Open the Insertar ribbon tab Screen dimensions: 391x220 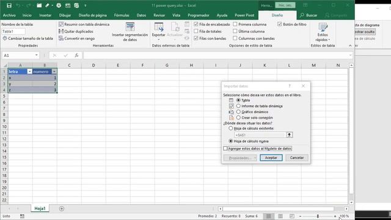click(45, 15)
